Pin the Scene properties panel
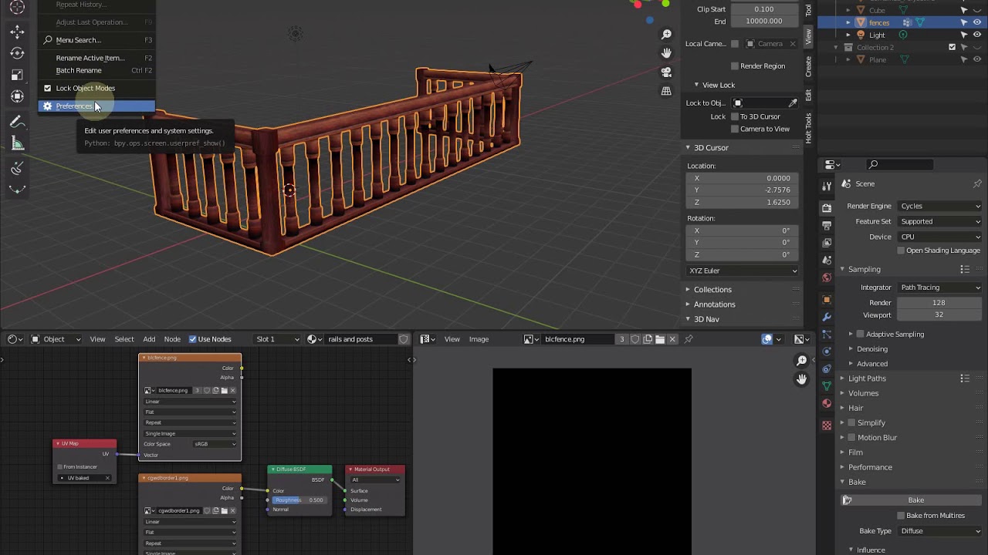The height and width of the screenshot is (555, 988). [x=977, y=183]
